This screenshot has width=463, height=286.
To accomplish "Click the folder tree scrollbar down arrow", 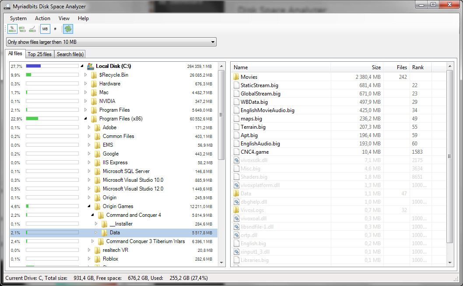I will coord(221,263).
